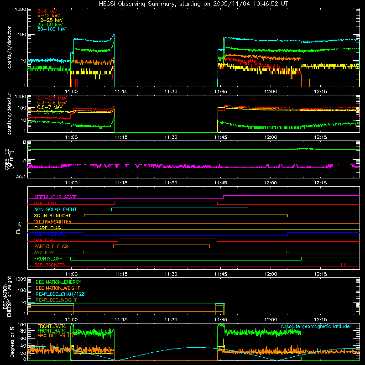This screenshot has width=365, height=365.
Task: Select the yellow FRONT_RATIO legend label
Action: (52, 326)
